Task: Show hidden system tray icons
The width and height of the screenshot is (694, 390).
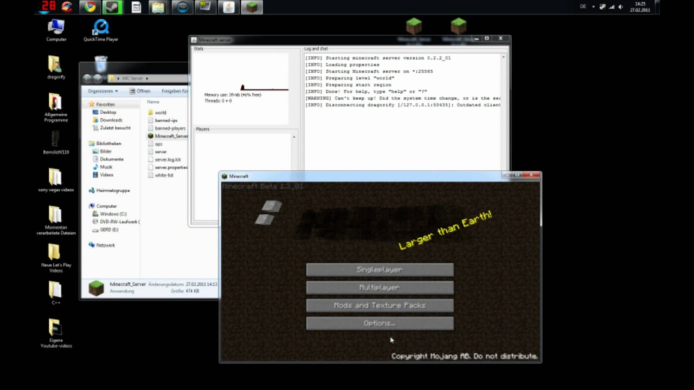Action: point(593,7)
